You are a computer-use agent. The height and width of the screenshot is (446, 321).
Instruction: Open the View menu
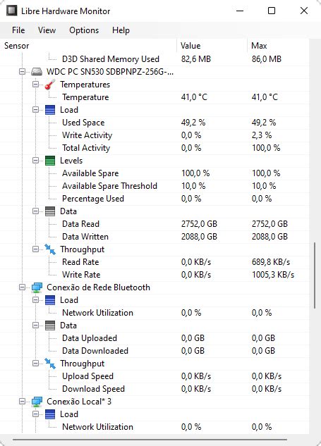click(x=47, y=30)
